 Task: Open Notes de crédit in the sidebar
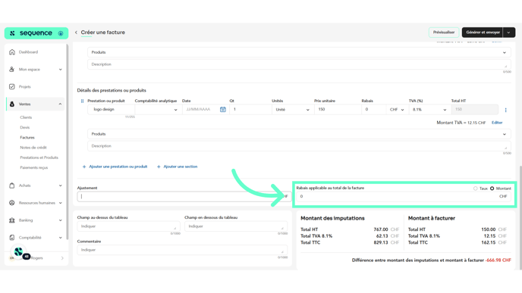tap(33, 148)
